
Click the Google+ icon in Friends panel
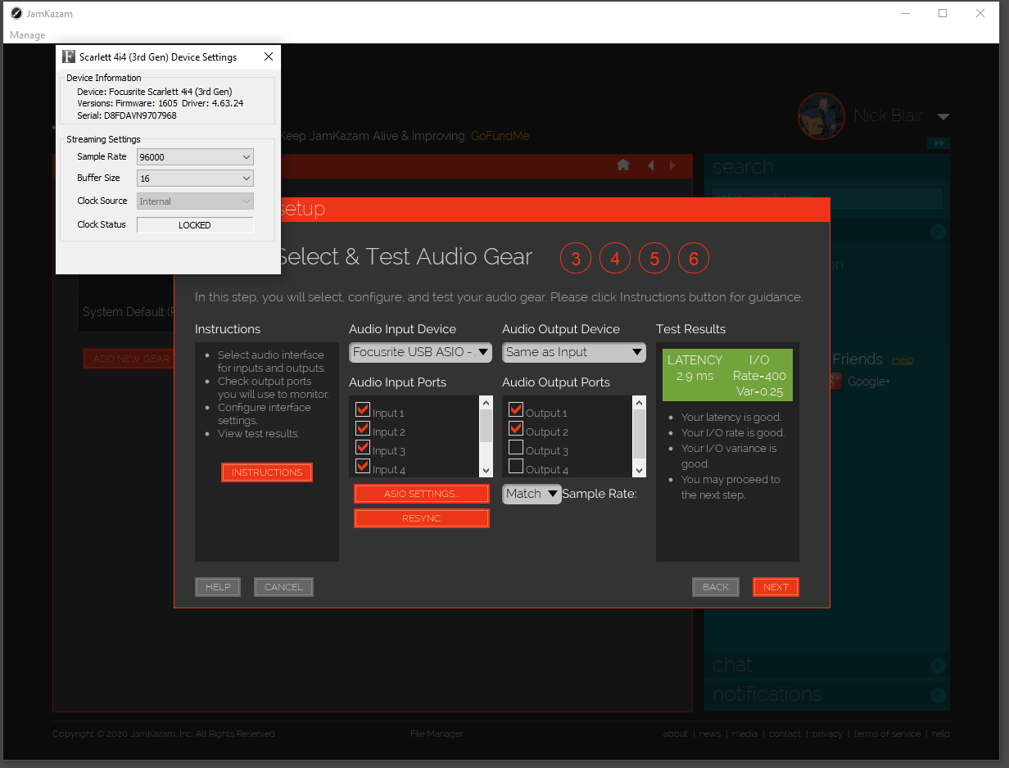click(836, 381)
